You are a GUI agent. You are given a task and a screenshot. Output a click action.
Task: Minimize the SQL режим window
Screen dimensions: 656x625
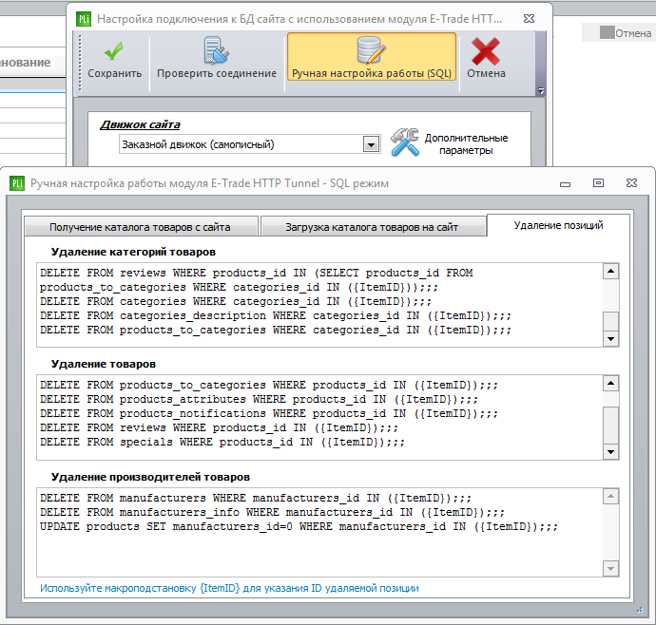coord(566,183)
